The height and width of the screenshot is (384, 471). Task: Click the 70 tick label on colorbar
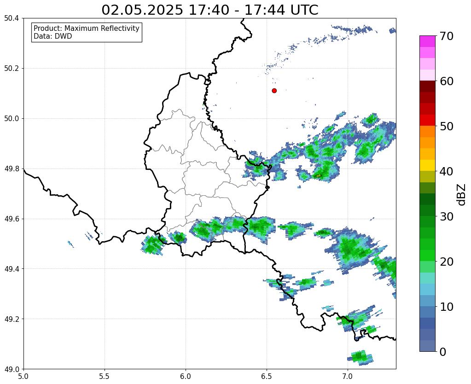pyautogui.click(x=446, y=36)
